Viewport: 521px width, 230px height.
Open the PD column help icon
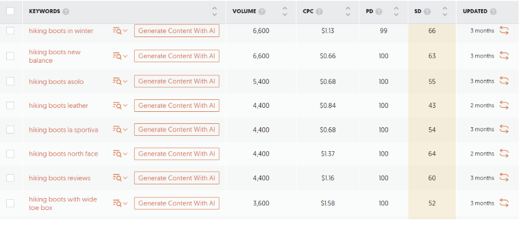coord(378,11)
